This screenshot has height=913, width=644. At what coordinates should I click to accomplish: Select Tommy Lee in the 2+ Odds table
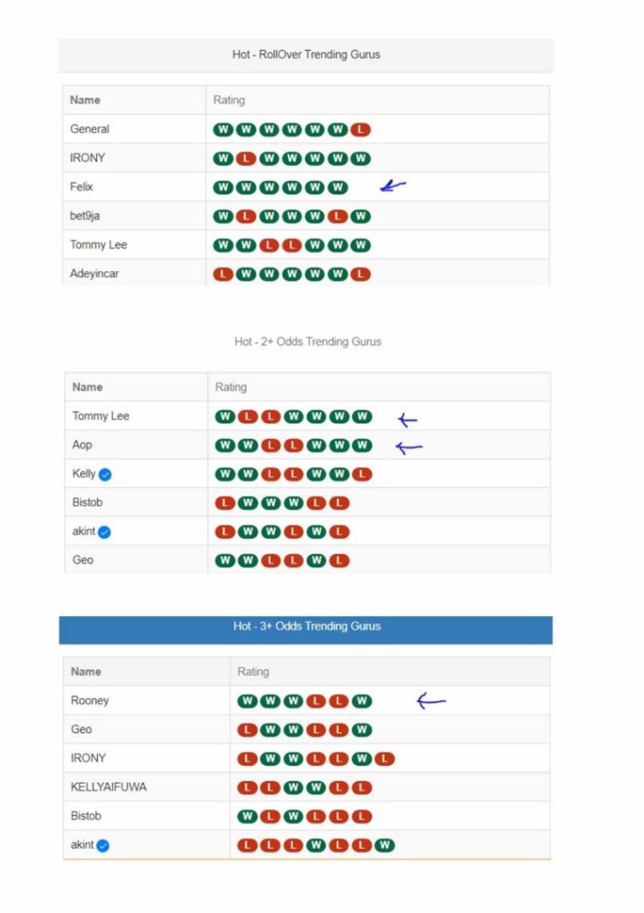coord(101,416)
